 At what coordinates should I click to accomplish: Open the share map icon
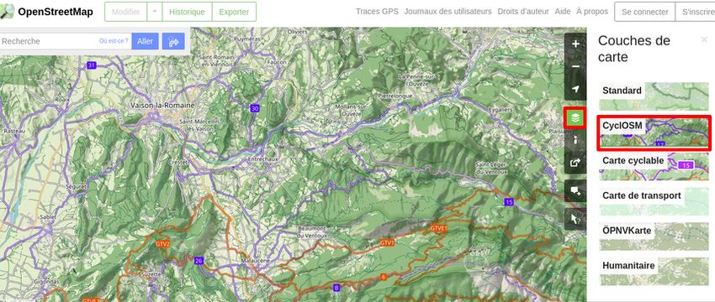575,163
